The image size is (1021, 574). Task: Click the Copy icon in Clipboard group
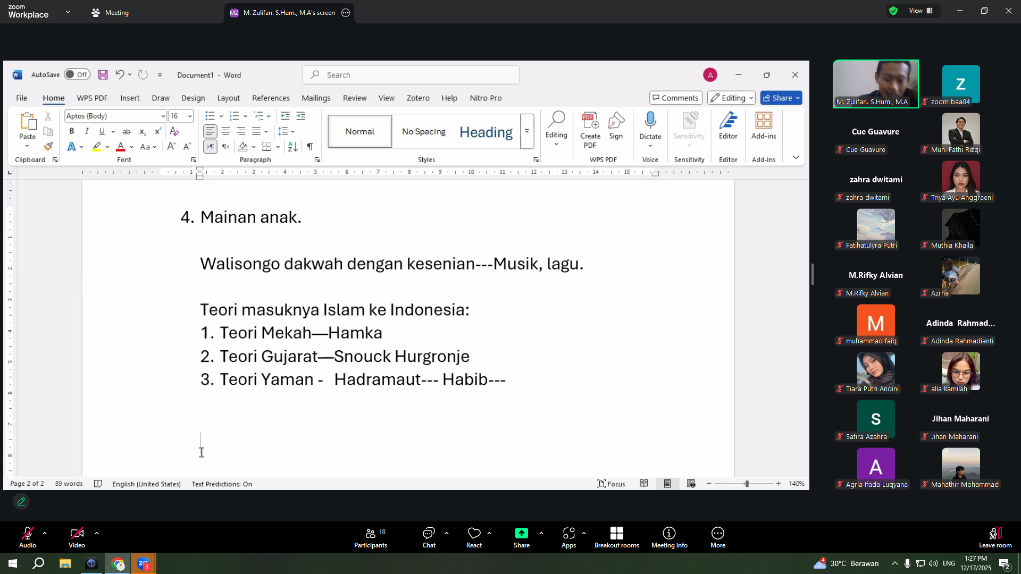click(48, 131)
